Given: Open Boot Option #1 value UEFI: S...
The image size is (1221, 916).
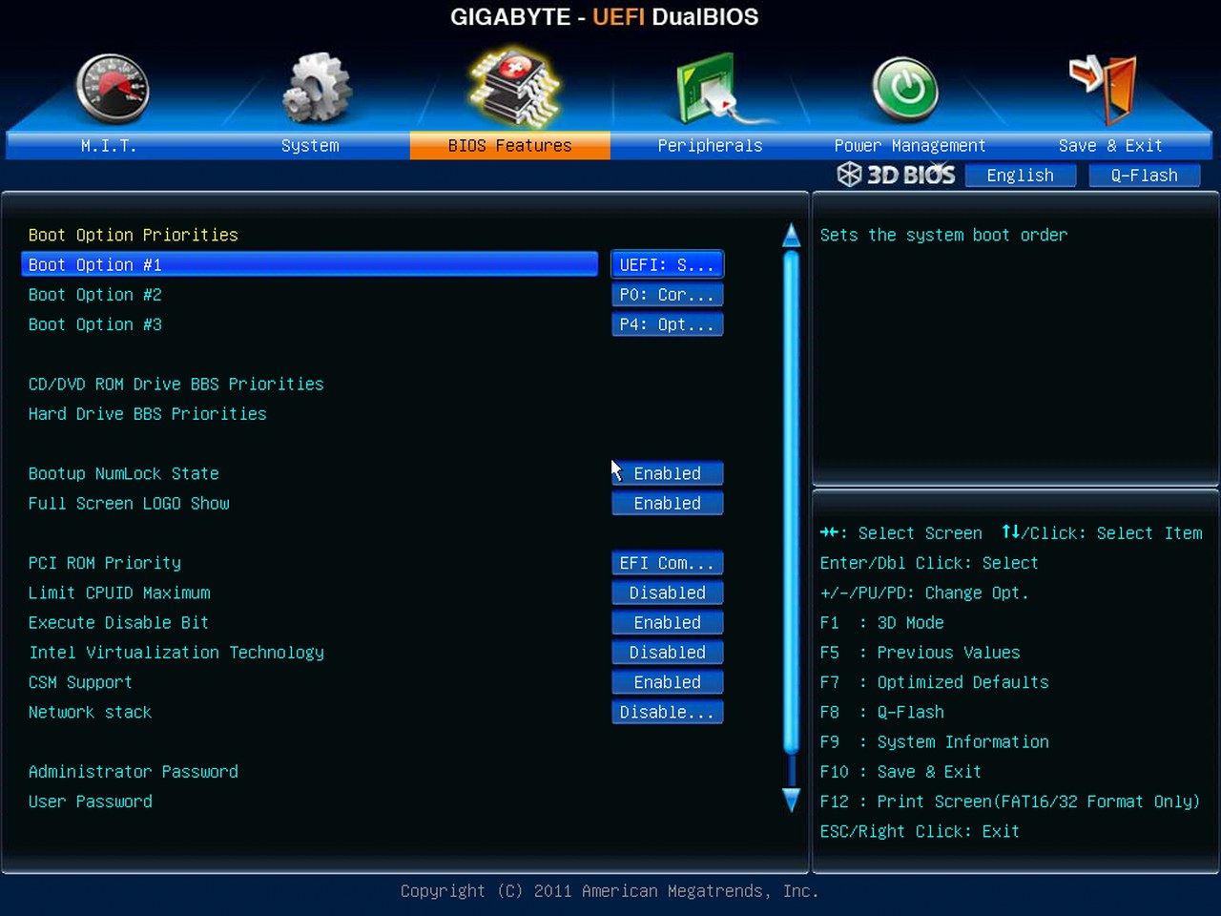Looking at the screenshot, I should tap(668, 264).
